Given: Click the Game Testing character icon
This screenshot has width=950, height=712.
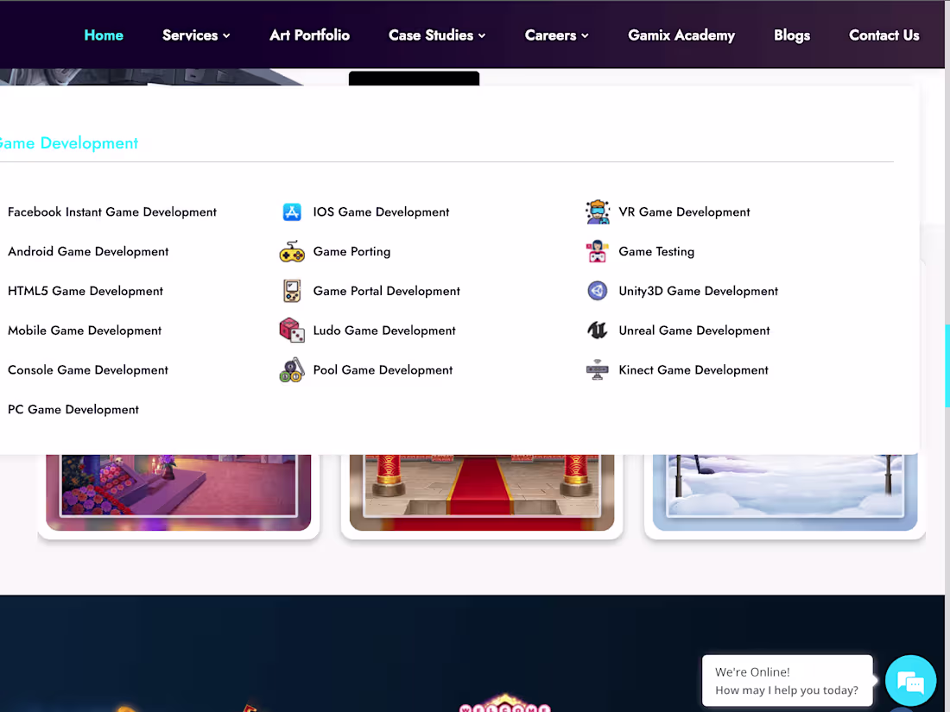Looking at the screenshot, I should pyautogui.click(x=597, y=251).
